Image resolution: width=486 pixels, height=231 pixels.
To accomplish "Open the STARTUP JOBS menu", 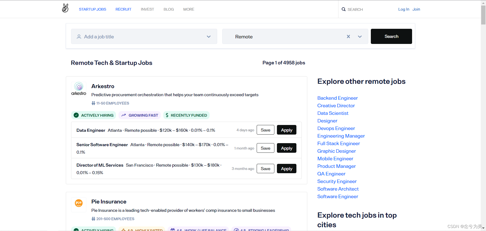I will coord(92,9).
